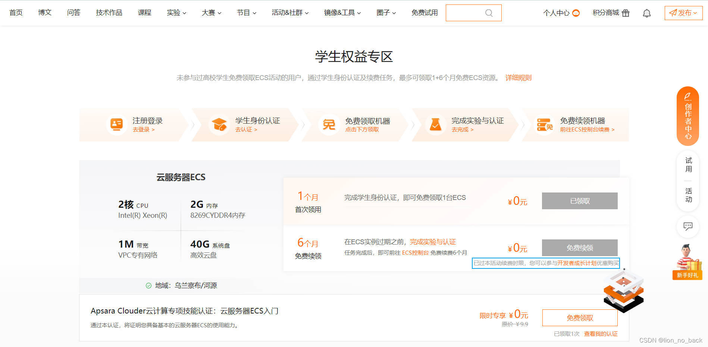Click the 完成实验与认证 flask icon

click(435, 124)
